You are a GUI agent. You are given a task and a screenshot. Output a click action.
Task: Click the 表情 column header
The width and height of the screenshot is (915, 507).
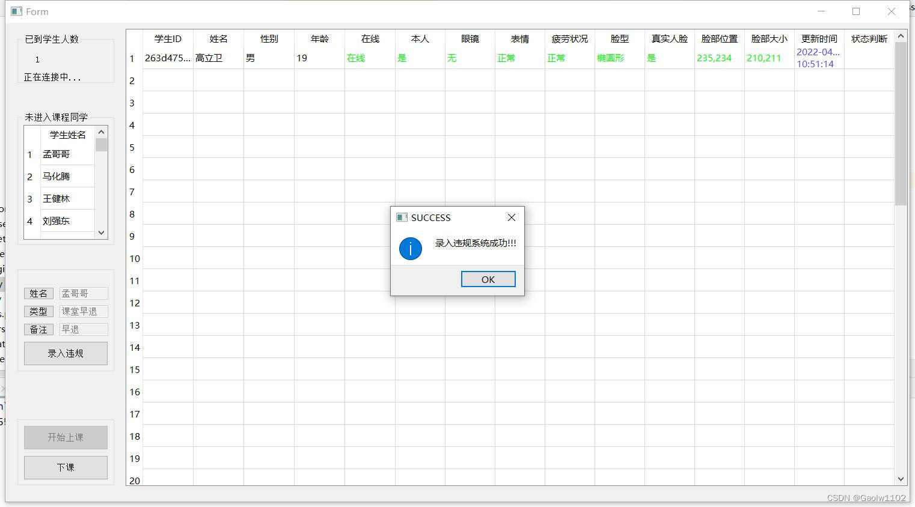(519, 38)
